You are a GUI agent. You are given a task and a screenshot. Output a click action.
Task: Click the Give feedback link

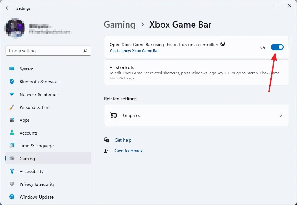128,151
